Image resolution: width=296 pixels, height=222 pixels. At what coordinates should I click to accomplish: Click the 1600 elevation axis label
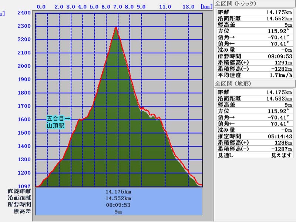24,120
